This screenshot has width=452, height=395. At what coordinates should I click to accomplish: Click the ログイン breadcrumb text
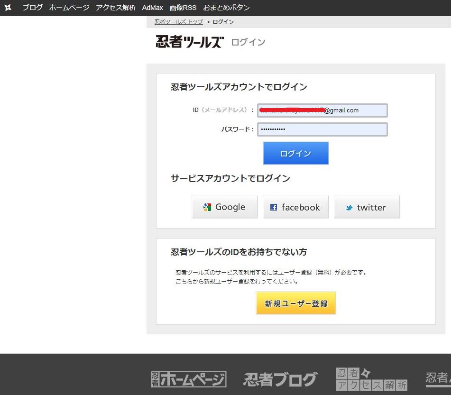point(223,22)
